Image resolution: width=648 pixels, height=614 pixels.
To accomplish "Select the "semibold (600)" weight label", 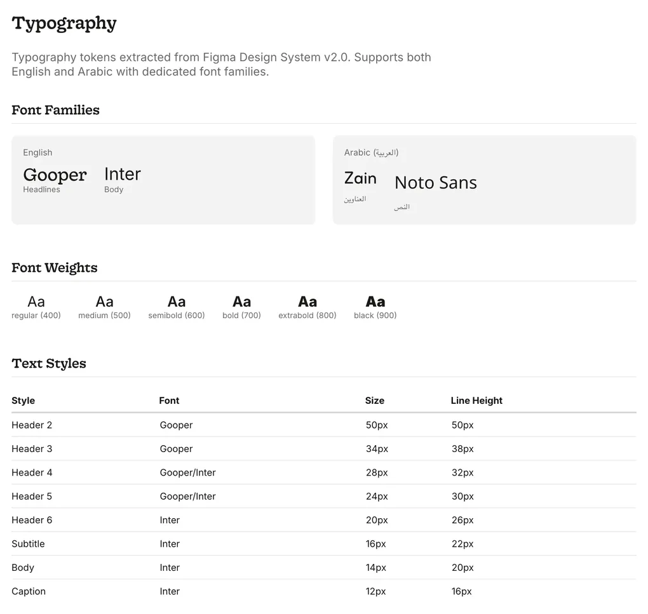I will (x=177, y=316).
